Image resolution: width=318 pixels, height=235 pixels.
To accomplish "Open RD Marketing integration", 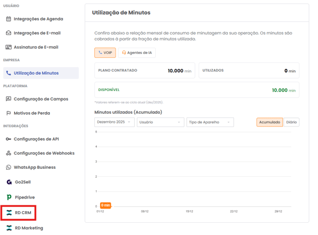I will tap(29, 228).
